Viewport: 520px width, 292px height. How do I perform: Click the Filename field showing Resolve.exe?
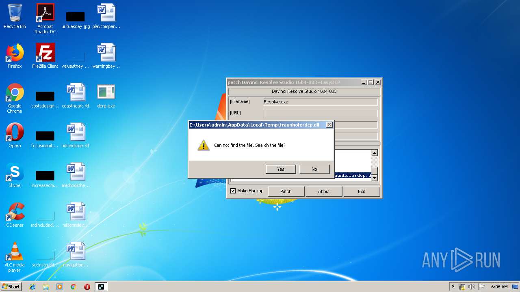[321, 102]
